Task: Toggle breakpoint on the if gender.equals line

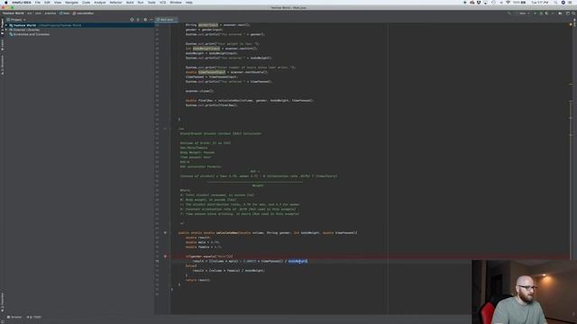Action: (165, 256)
